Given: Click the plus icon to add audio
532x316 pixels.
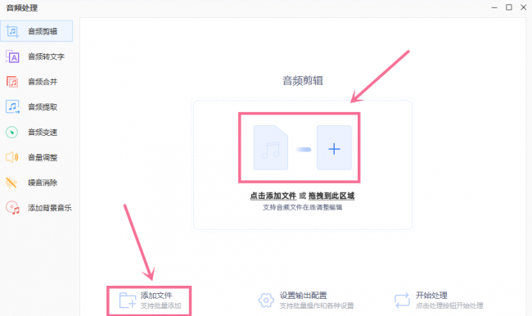Looking at the screenshot, I should (334, 148).
